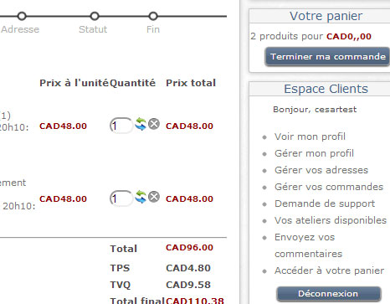
Task: Open Accéder à votre panier link
Action: click(x=329, y=271)
